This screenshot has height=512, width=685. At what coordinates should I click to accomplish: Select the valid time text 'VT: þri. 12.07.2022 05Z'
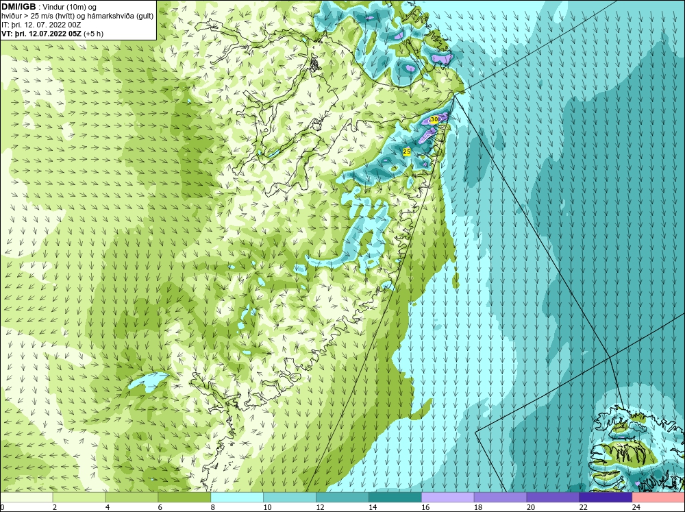tap(41, 34)
